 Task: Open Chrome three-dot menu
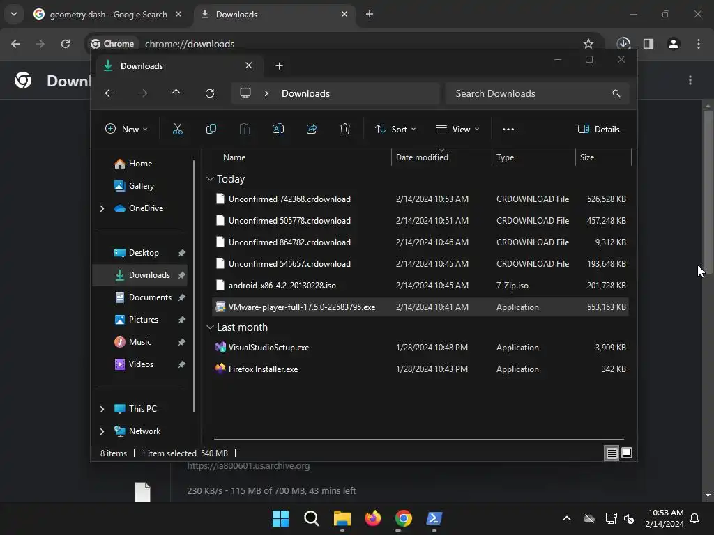coord(699,44)
